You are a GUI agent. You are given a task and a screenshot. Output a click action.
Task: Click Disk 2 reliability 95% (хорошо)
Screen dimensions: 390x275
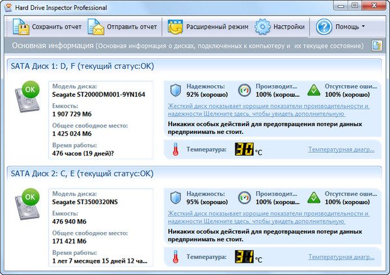pos(207,202)
